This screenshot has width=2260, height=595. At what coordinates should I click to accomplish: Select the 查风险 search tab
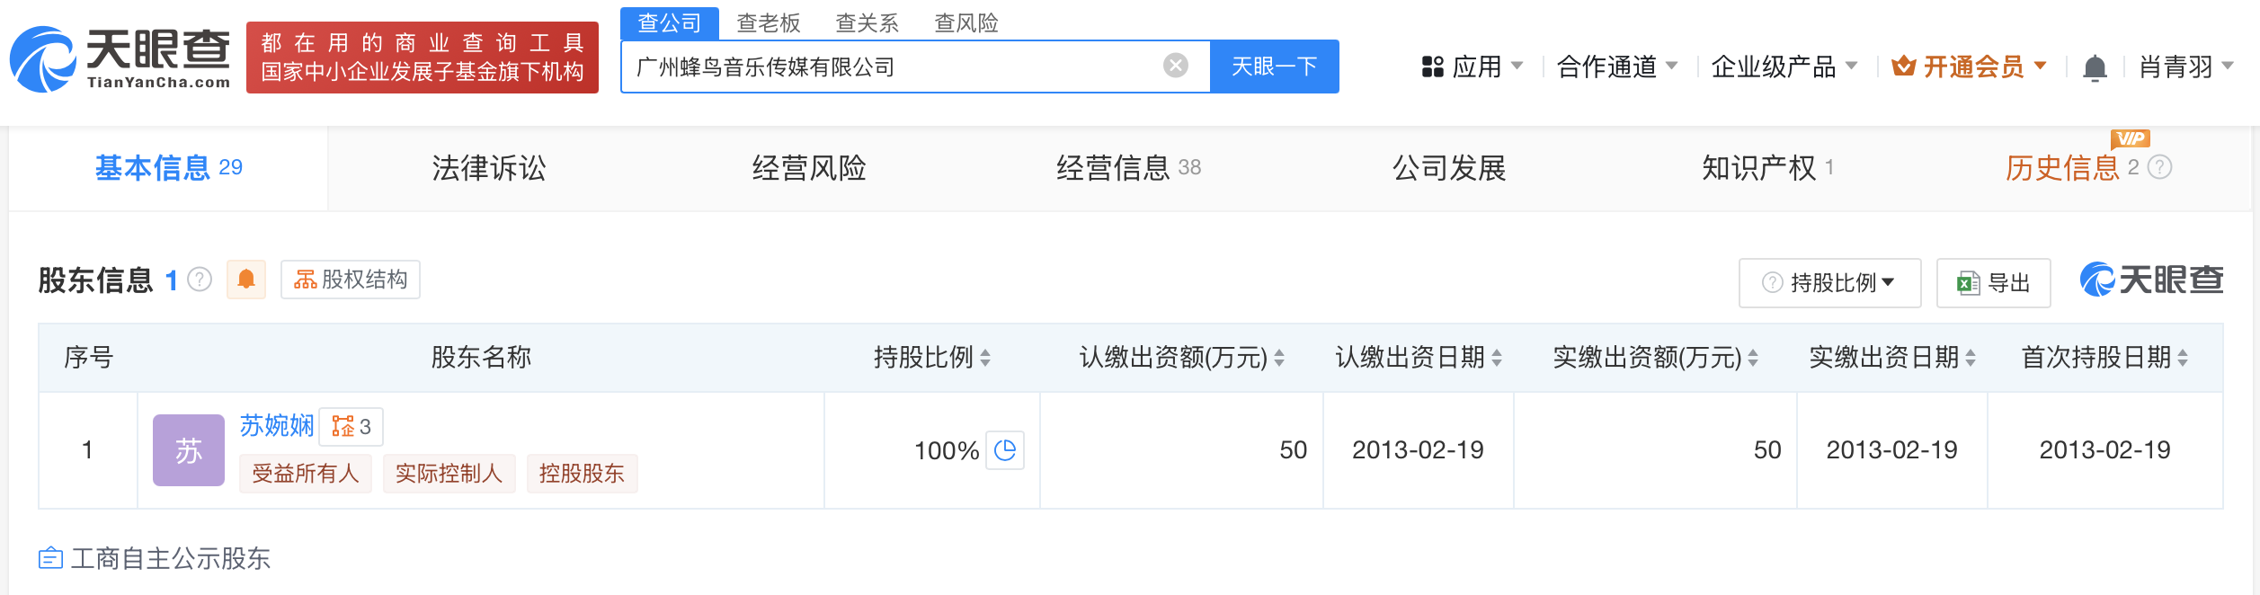pyautogui.click(x=966, y=23)
